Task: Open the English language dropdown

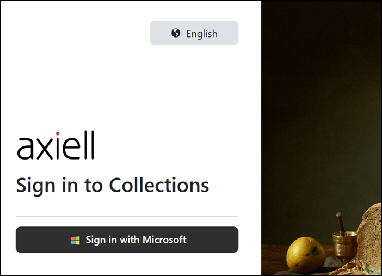Action: 194,33
